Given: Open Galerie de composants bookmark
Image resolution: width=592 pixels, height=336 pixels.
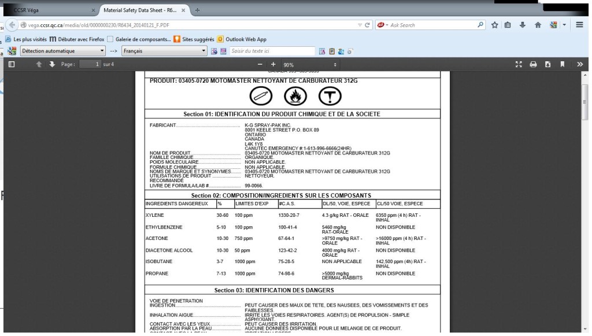Looking at the screenshot, I should pos(139,39).
